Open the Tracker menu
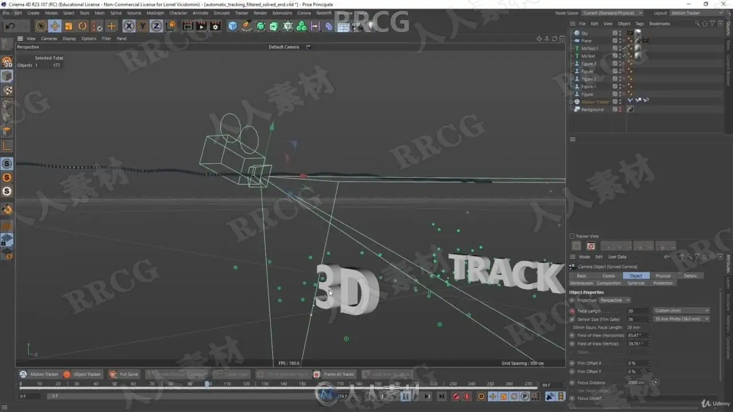 point(242,13)
